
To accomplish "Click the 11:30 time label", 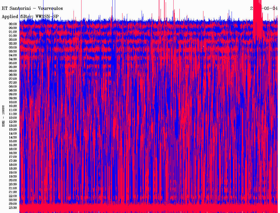I will tap(13, 114).
